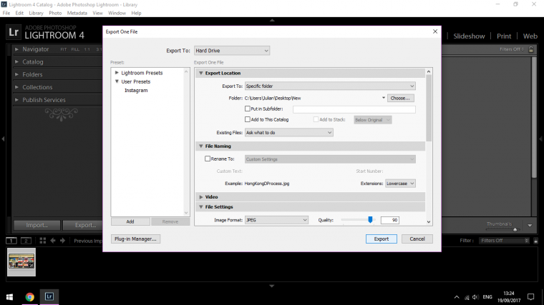Go forward with the right arrow icon
The height and width of the screenshot is (305, 544).
tap(62, 241)
